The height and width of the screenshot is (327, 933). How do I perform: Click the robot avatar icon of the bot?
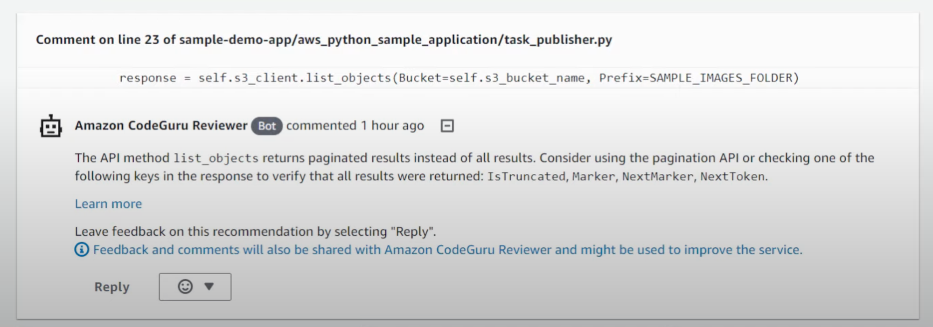tap(50, 126)
